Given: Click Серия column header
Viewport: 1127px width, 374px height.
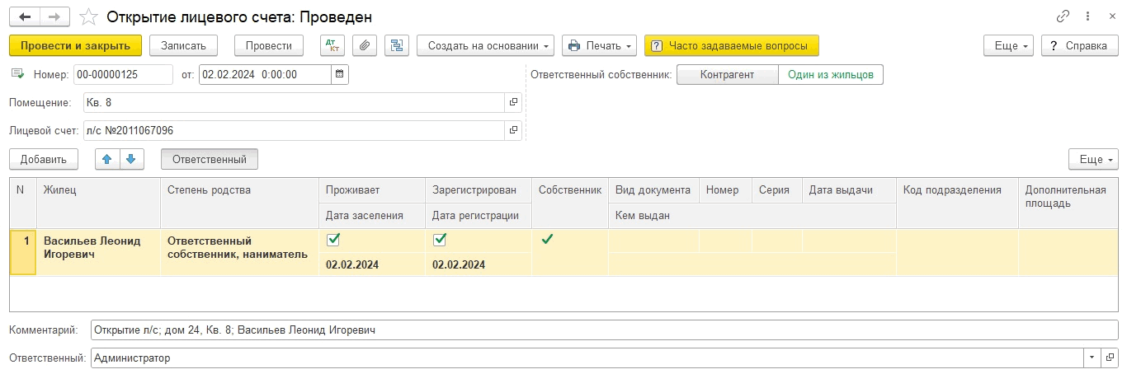Looking at the screenshot, I should click(776, 190).
